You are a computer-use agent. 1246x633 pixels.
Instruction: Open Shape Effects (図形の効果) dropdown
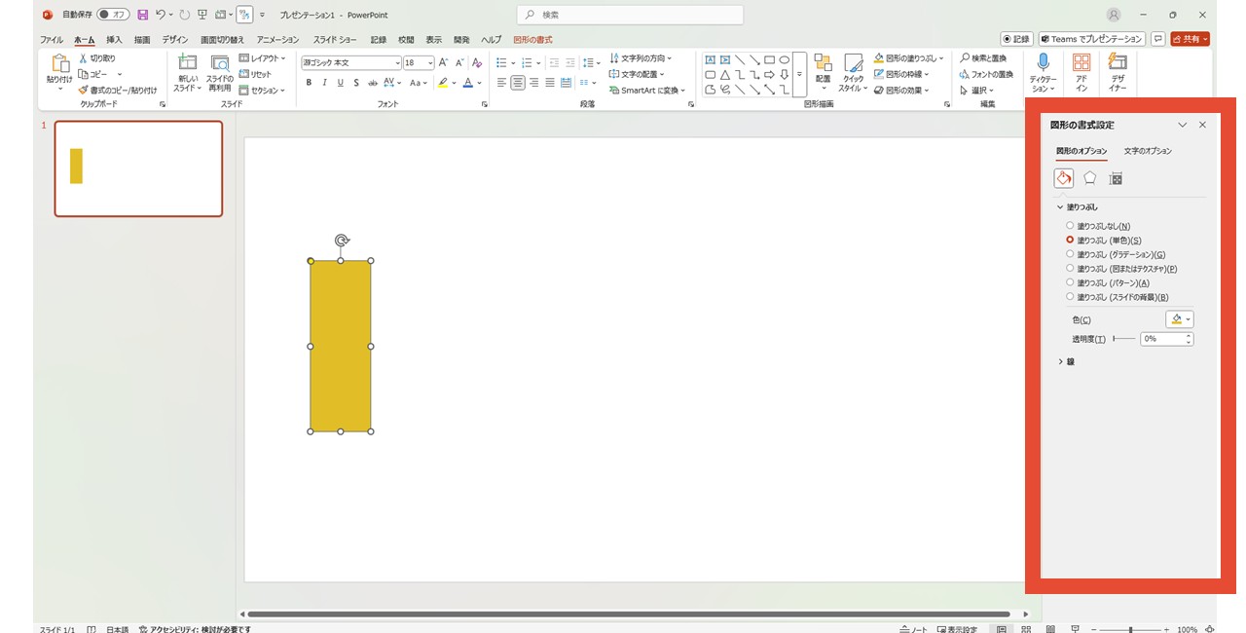pos(901,90)
